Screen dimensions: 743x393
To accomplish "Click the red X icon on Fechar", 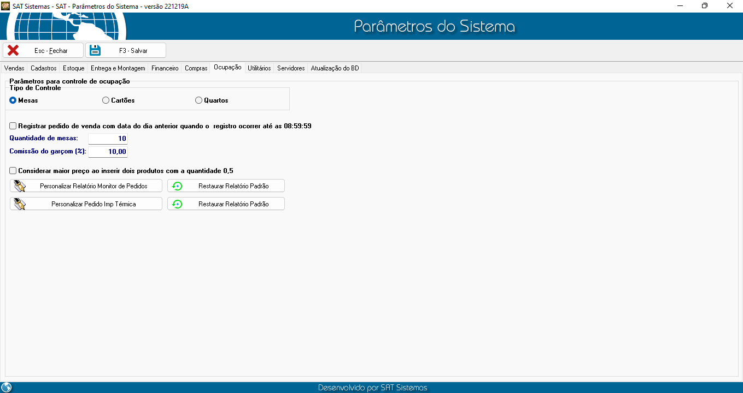I will pyautogui.click(x=13, y=51).
